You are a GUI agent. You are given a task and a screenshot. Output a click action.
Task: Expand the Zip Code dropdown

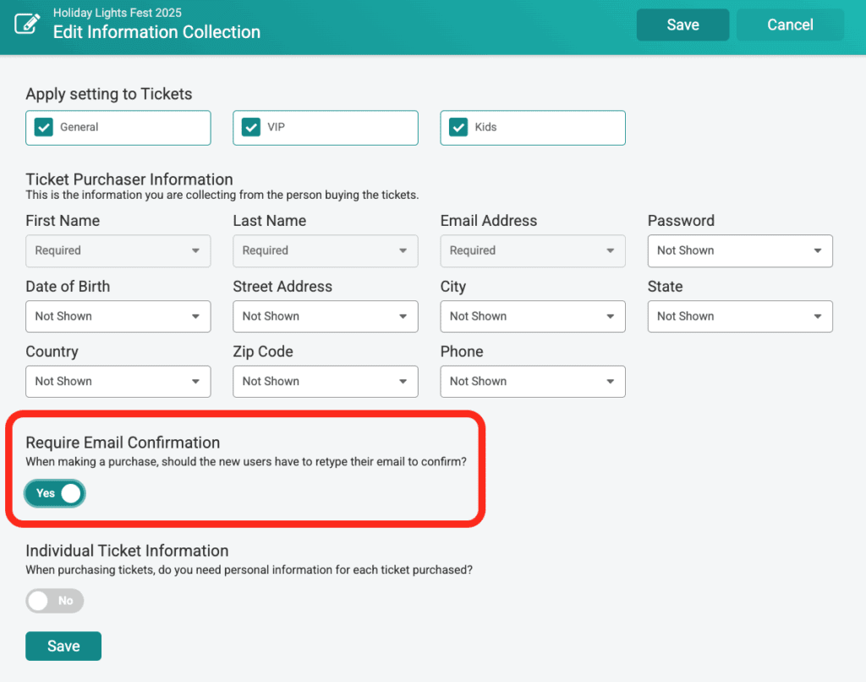click(x=325, y=382)
